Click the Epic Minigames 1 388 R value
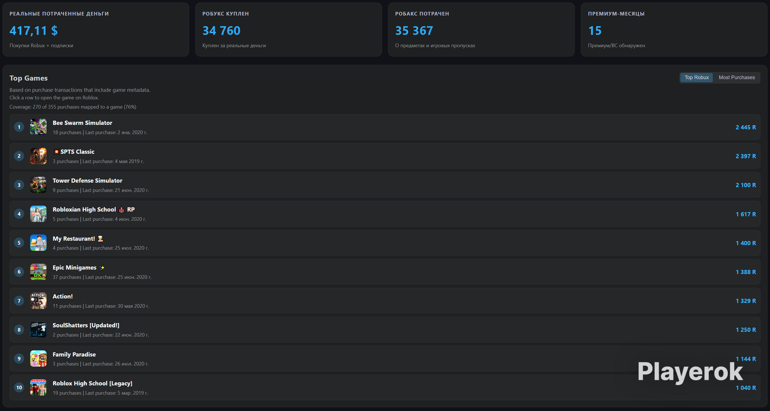770x411 pixels. (746, 272)
